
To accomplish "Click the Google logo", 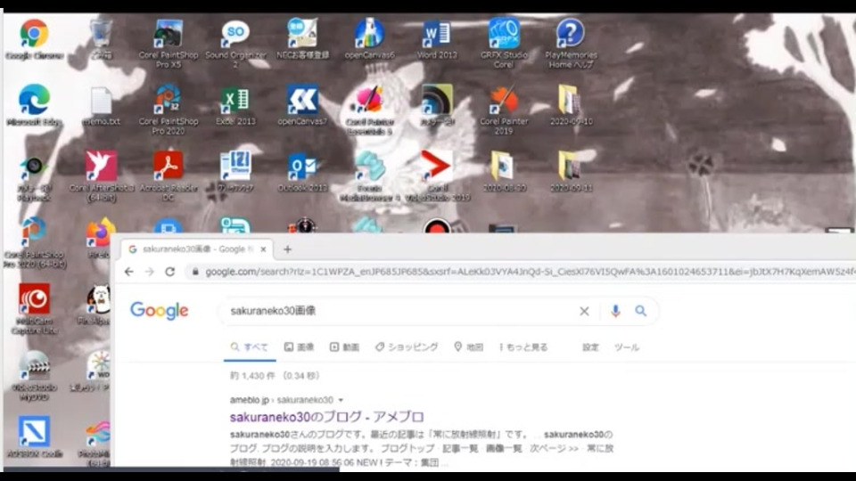I will (159, 311).
